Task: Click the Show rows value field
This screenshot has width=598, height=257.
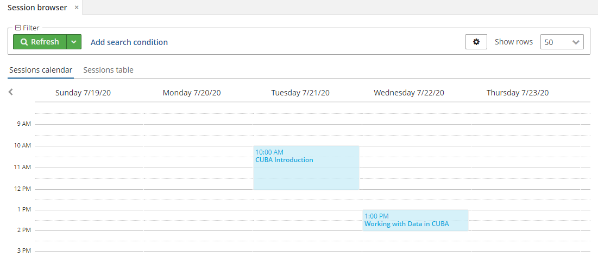Action: coord(555,42)
